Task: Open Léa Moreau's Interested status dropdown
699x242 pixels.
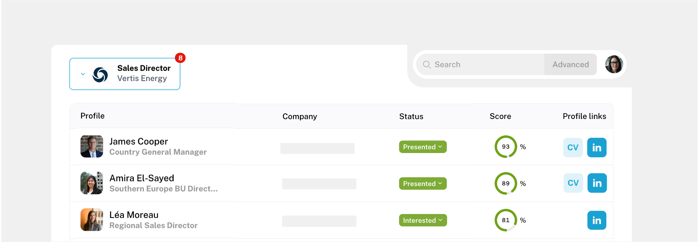Action: (423, 220)
